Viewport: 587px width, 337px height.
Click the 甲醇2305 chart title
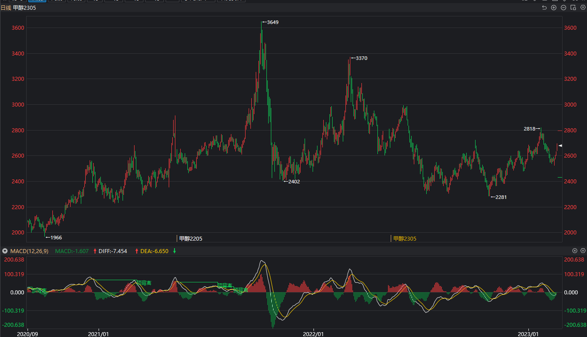[x=24, y=8]
